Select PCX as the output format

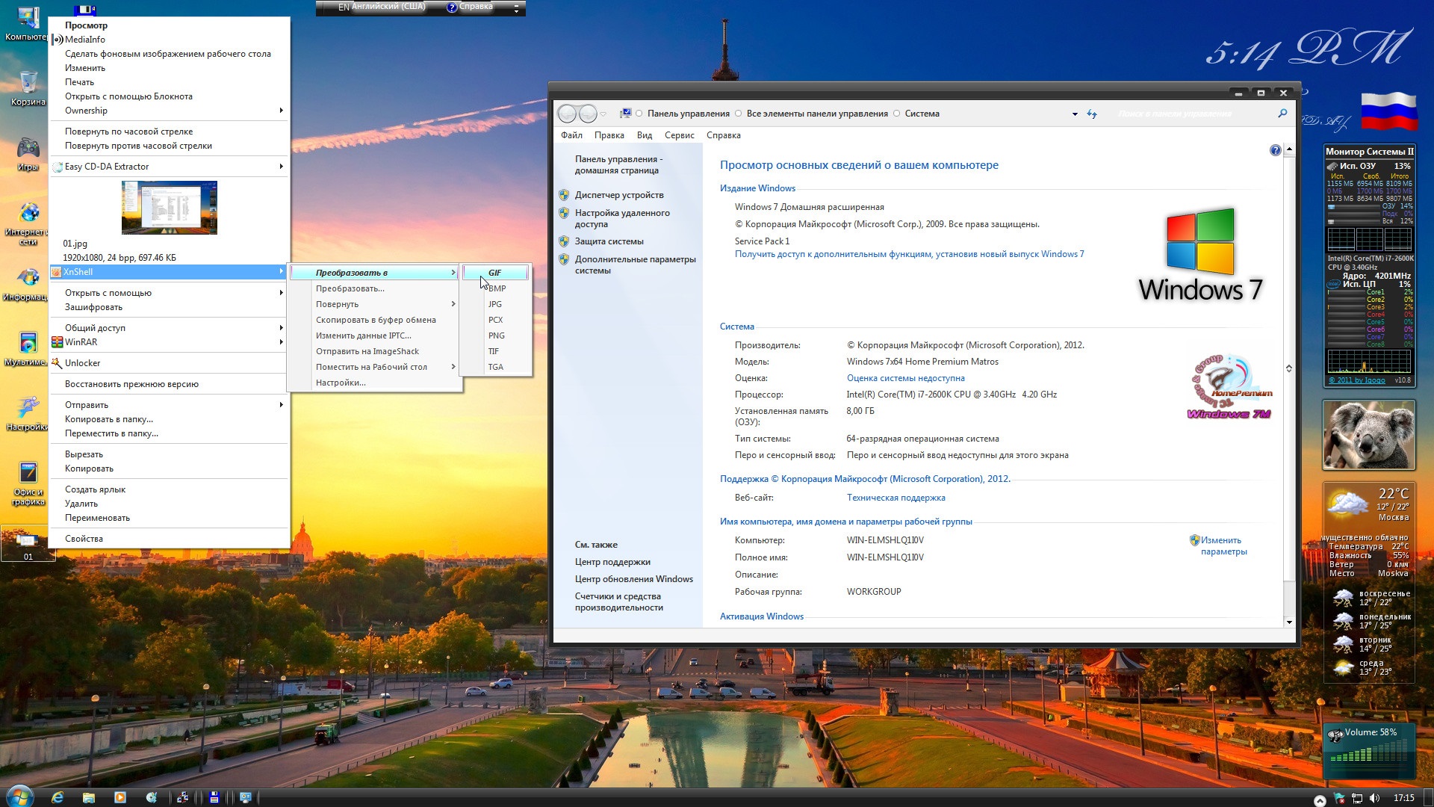[495, 320]
